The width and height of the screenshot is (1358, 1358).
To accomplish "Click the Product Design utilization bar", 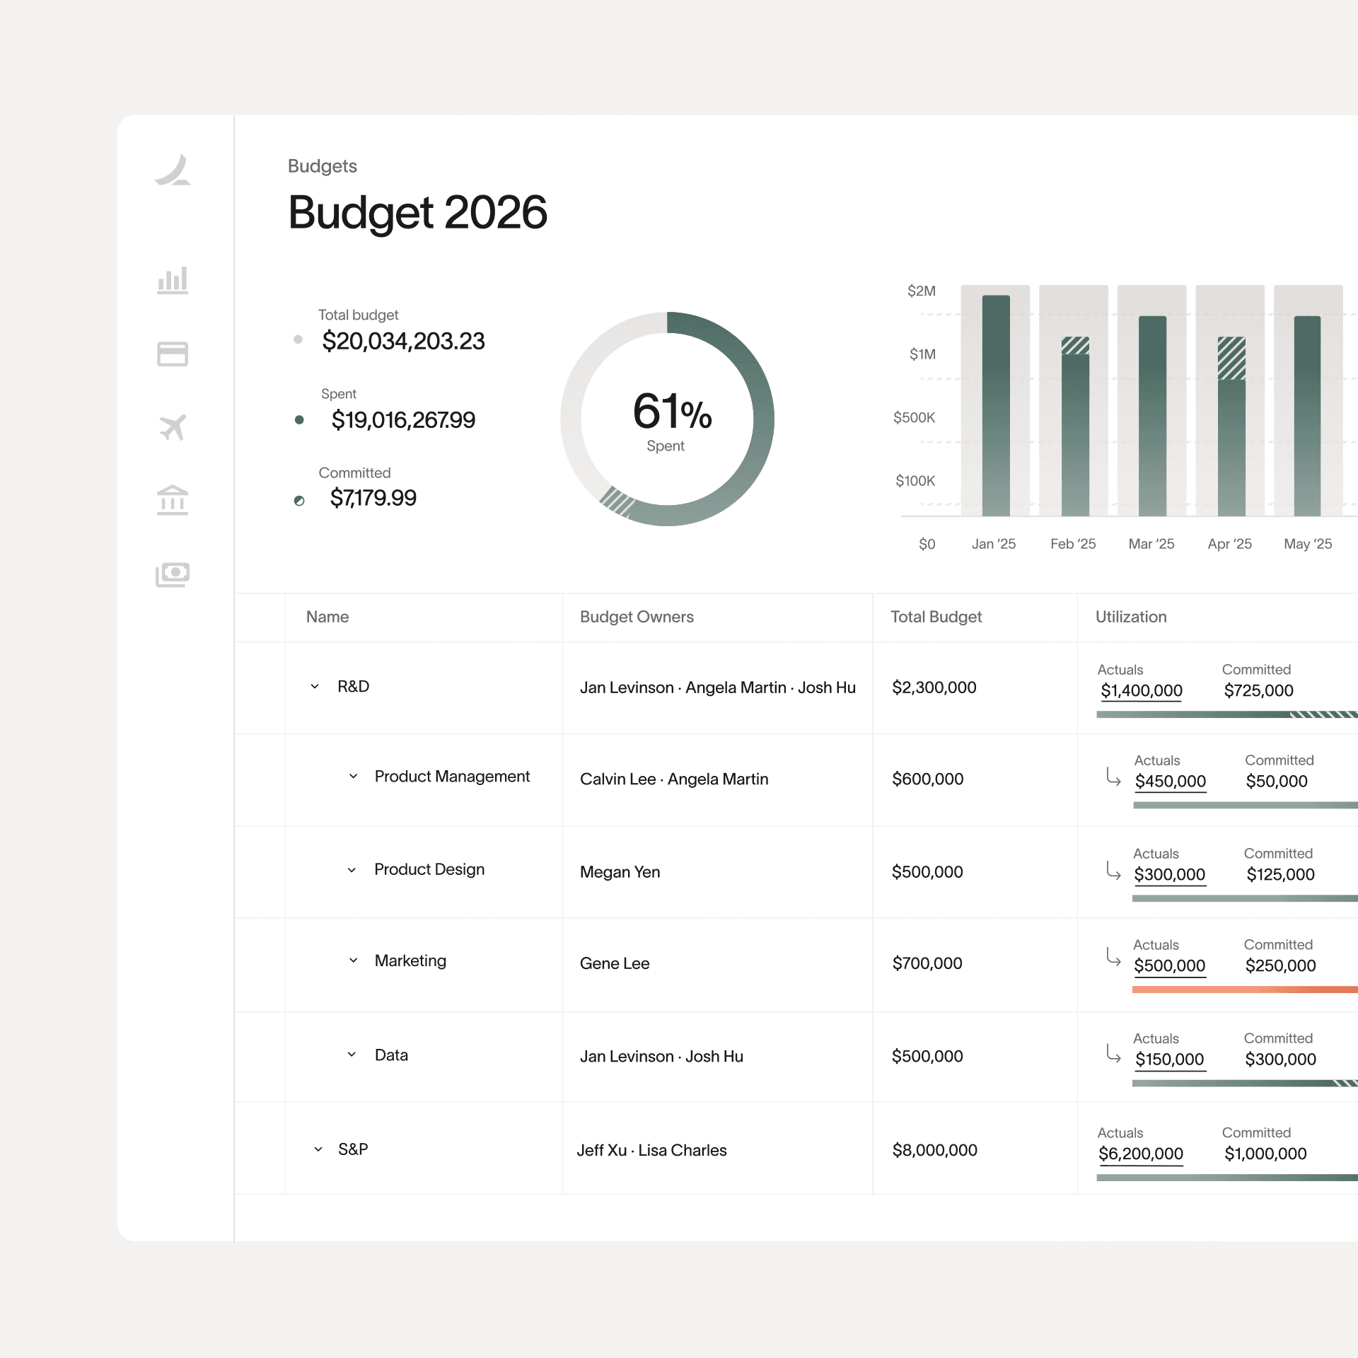I will coord(1245,898).
